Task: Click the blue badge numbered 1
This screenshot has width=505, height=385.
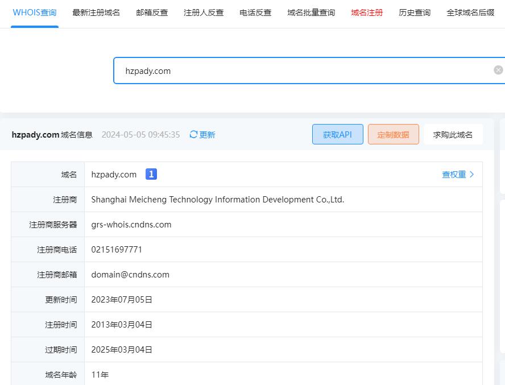Action: pyautogui.click(x=151, y=175)
